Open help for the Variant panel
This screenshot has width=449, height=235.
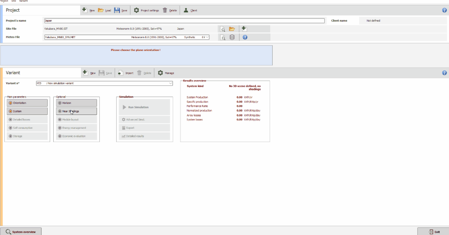(445, 73)
